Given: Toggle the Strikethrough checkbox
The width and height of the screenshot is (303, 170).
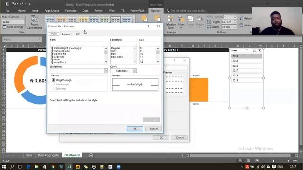Looking at the screenshot, I should click(x=53, y=80).
